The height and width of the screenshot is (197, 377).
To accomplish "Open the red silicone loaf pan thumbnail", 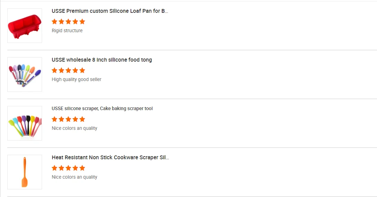I will 25,26.
